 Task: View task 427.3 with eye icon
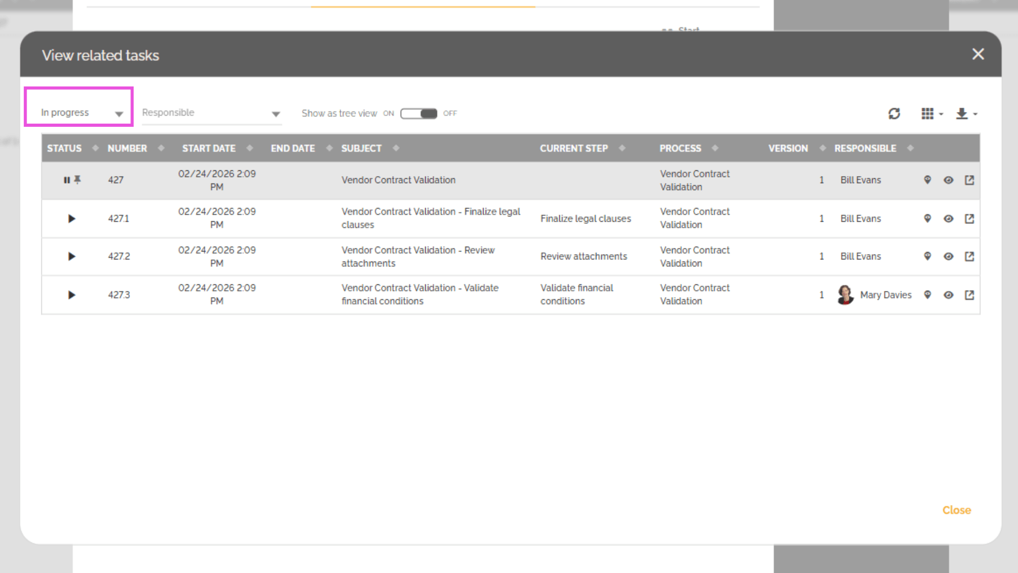[949, 295]
